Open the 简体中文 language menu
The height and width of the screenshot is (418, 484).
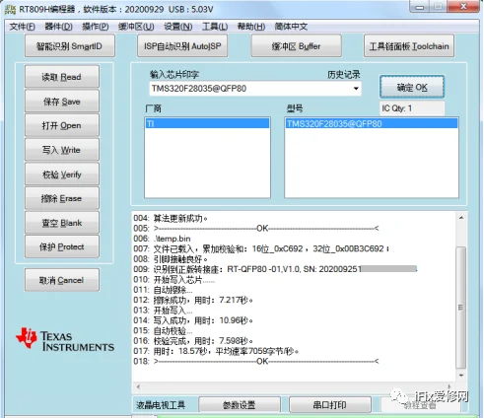click(291, 27)
